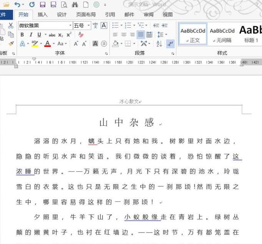Click the Clear Formatting eraser icon
262x244 pixels.
coord(81,35)
